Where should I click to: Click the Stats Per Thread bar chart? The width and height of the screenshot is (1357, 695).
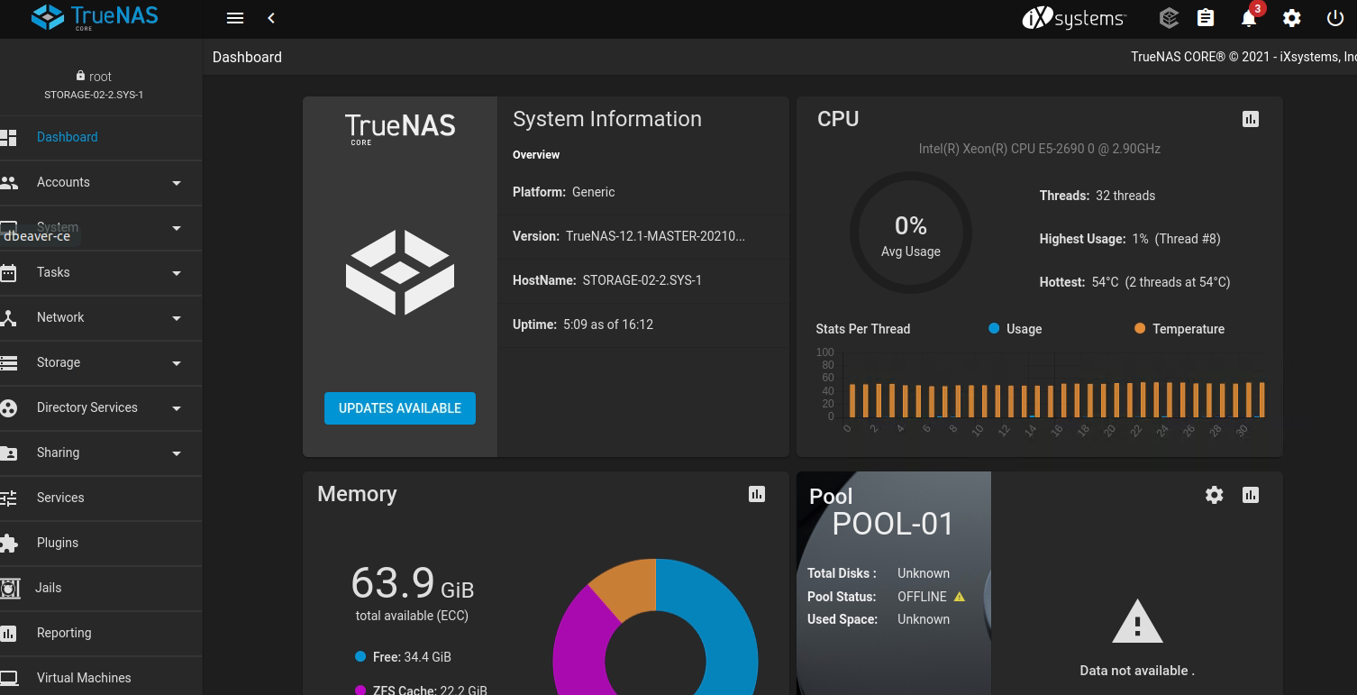click(1042, 394)
